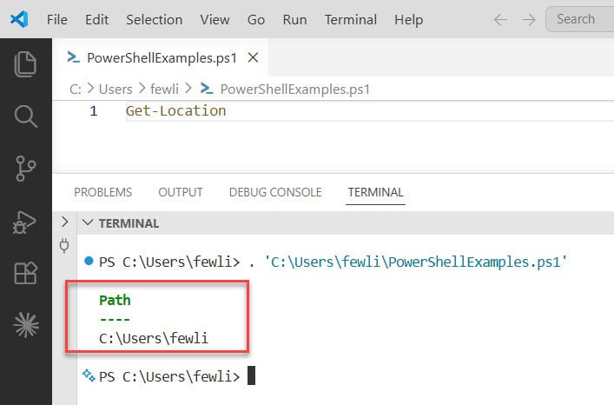Open the Edit menu
614x405 pixels.
96,19
